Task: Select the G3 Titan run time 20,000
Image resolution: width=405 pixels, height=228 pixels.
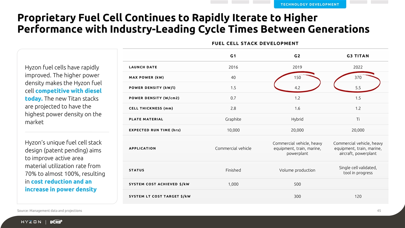Action: [x=358, y=130]
